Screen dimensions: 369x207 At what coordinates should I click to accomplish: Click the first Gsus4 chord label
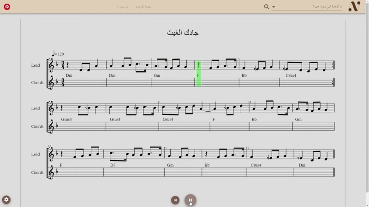[66, 119]
